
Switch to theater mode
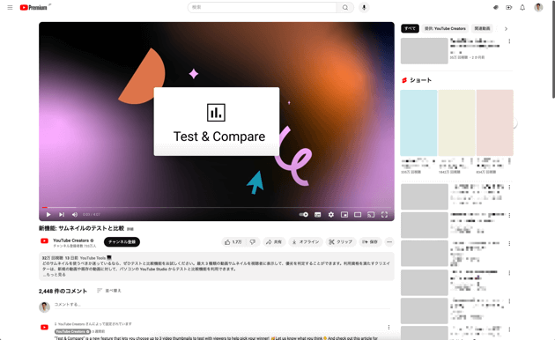point(358,214)
